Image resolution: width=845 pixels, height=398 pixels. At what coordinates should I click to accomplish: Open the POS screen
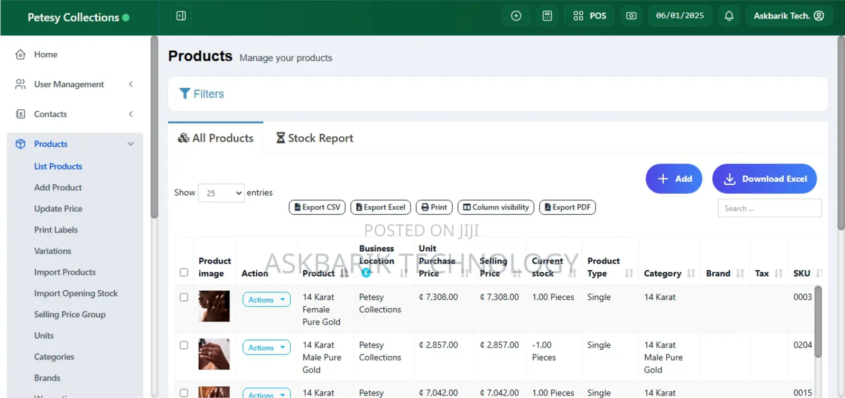[590, 16]
